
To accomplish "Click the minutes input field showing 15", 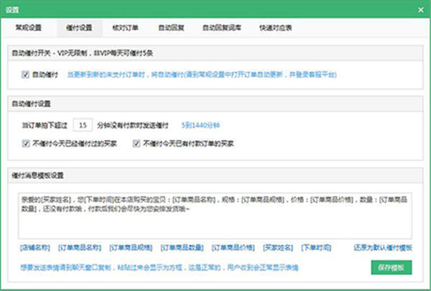I will click(x=83, y=126).
